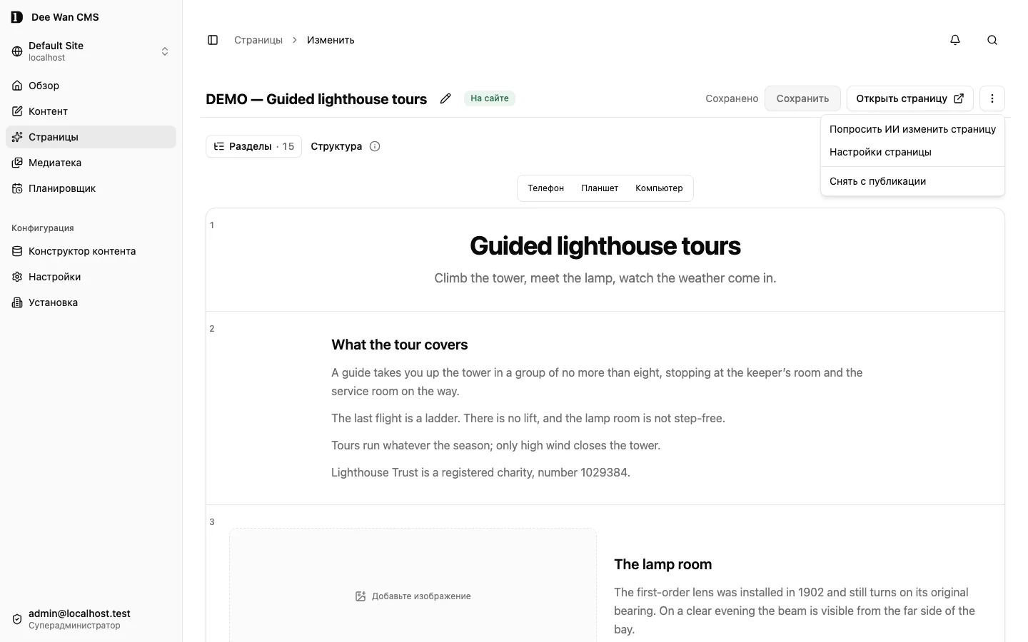Expand the Default Site switcher
This screenshot has width=1028, height=642.
(x=91, y=51)
